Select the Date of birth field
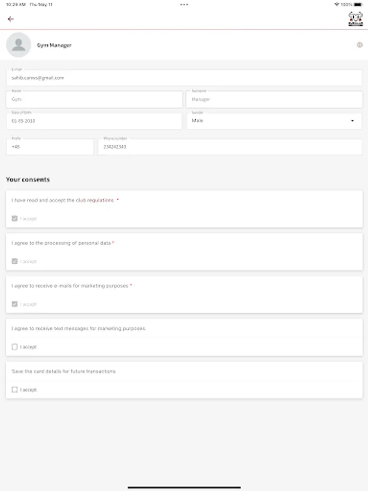The height and width of the screenshot is (491, 368). [x=94, y=121]
